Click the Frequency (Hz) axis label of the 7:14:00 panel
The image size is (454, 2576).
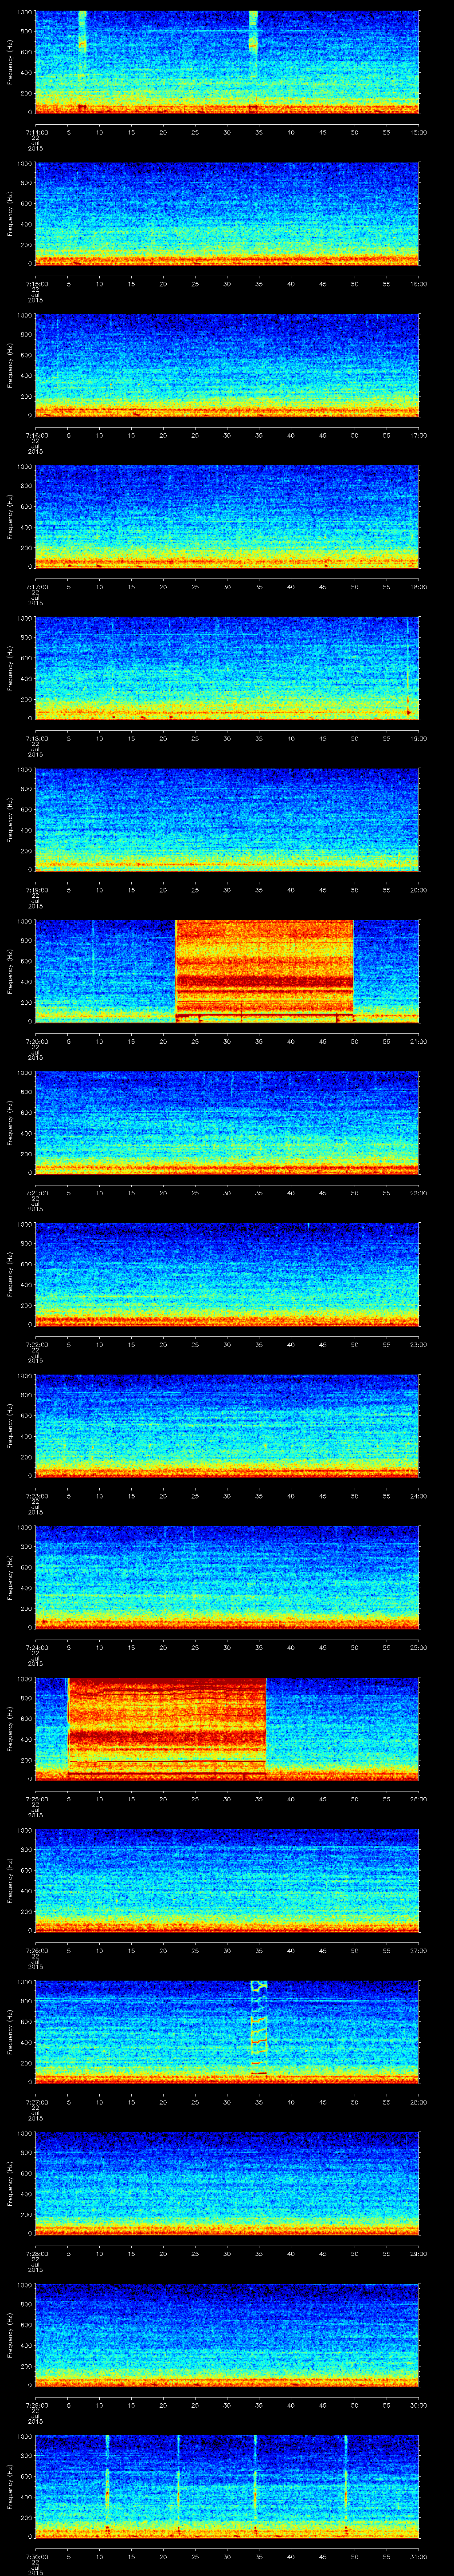10,62
